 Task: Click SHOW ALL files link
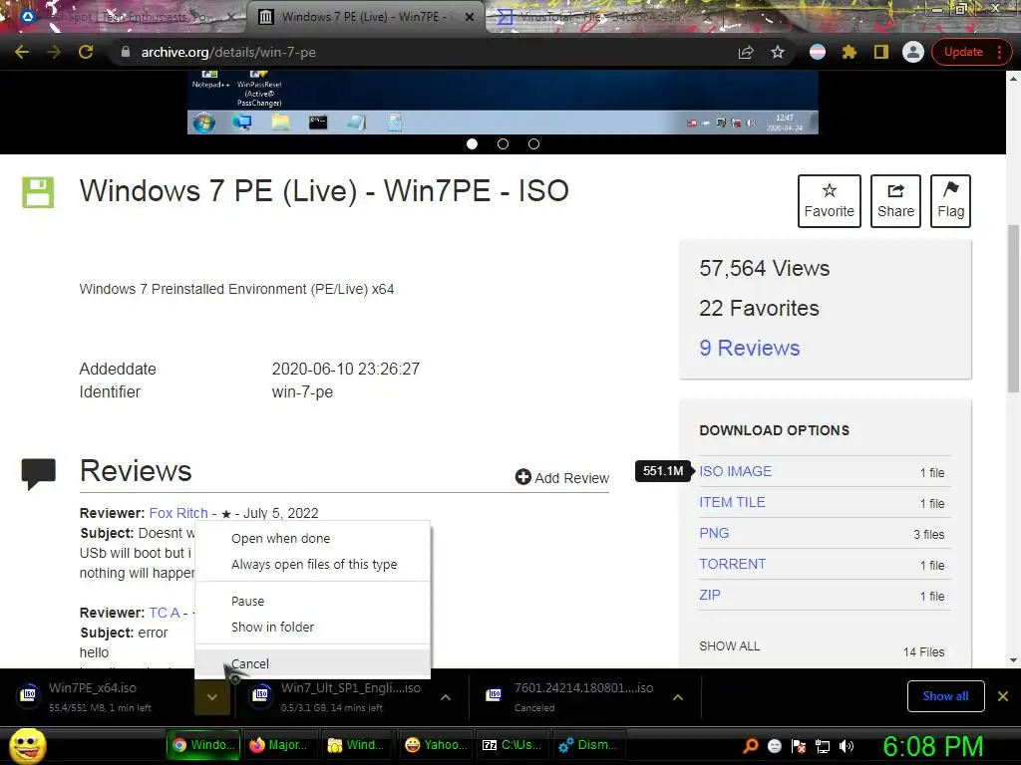point(729,645)
